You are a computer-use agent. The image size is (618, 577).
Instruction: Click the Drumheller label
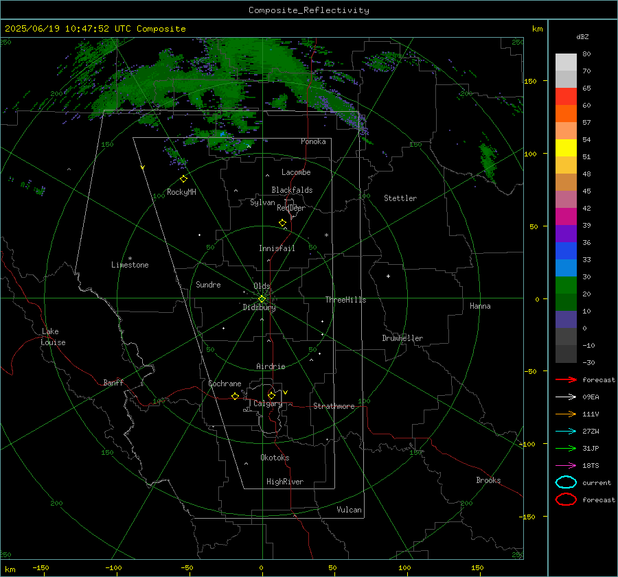[402, 338]
